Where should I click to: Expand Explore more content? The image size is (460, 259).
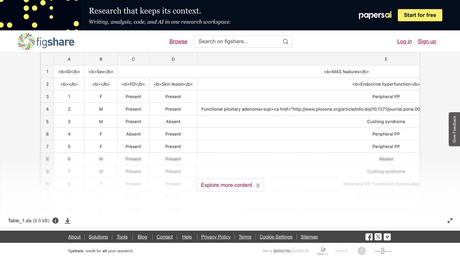tap(230, 185)
